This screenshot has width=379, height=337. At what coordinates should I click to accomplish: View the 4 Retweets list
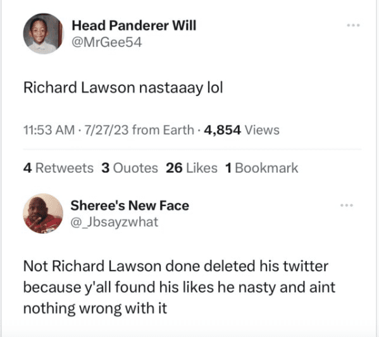58,168
